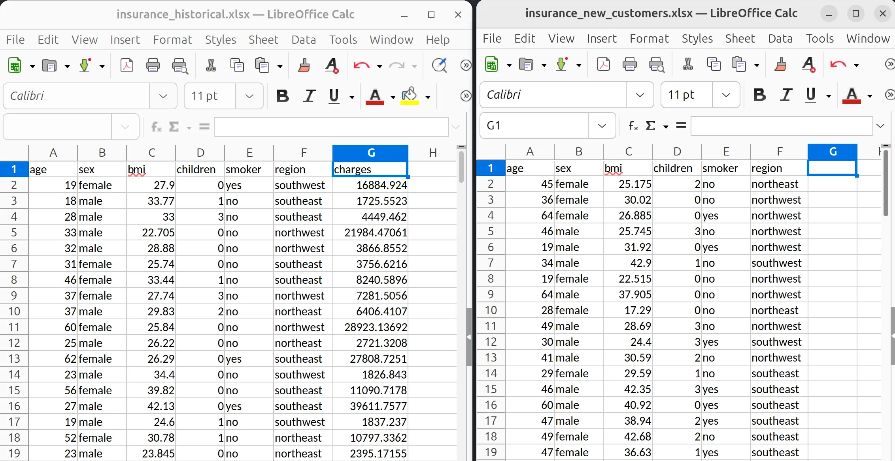Click Redo arrow in historical window
Viewport: 895px width, 461px height.
click(397, 66)
